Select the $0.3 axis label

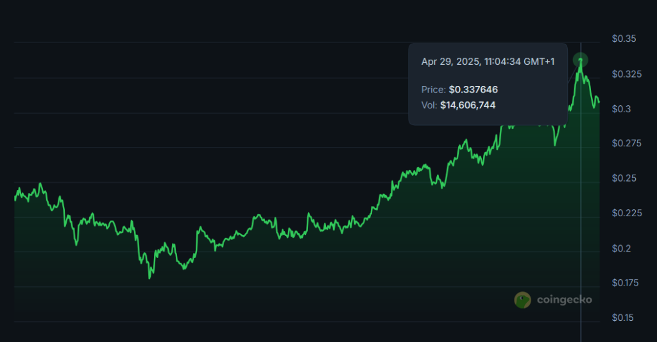(620, 109)
